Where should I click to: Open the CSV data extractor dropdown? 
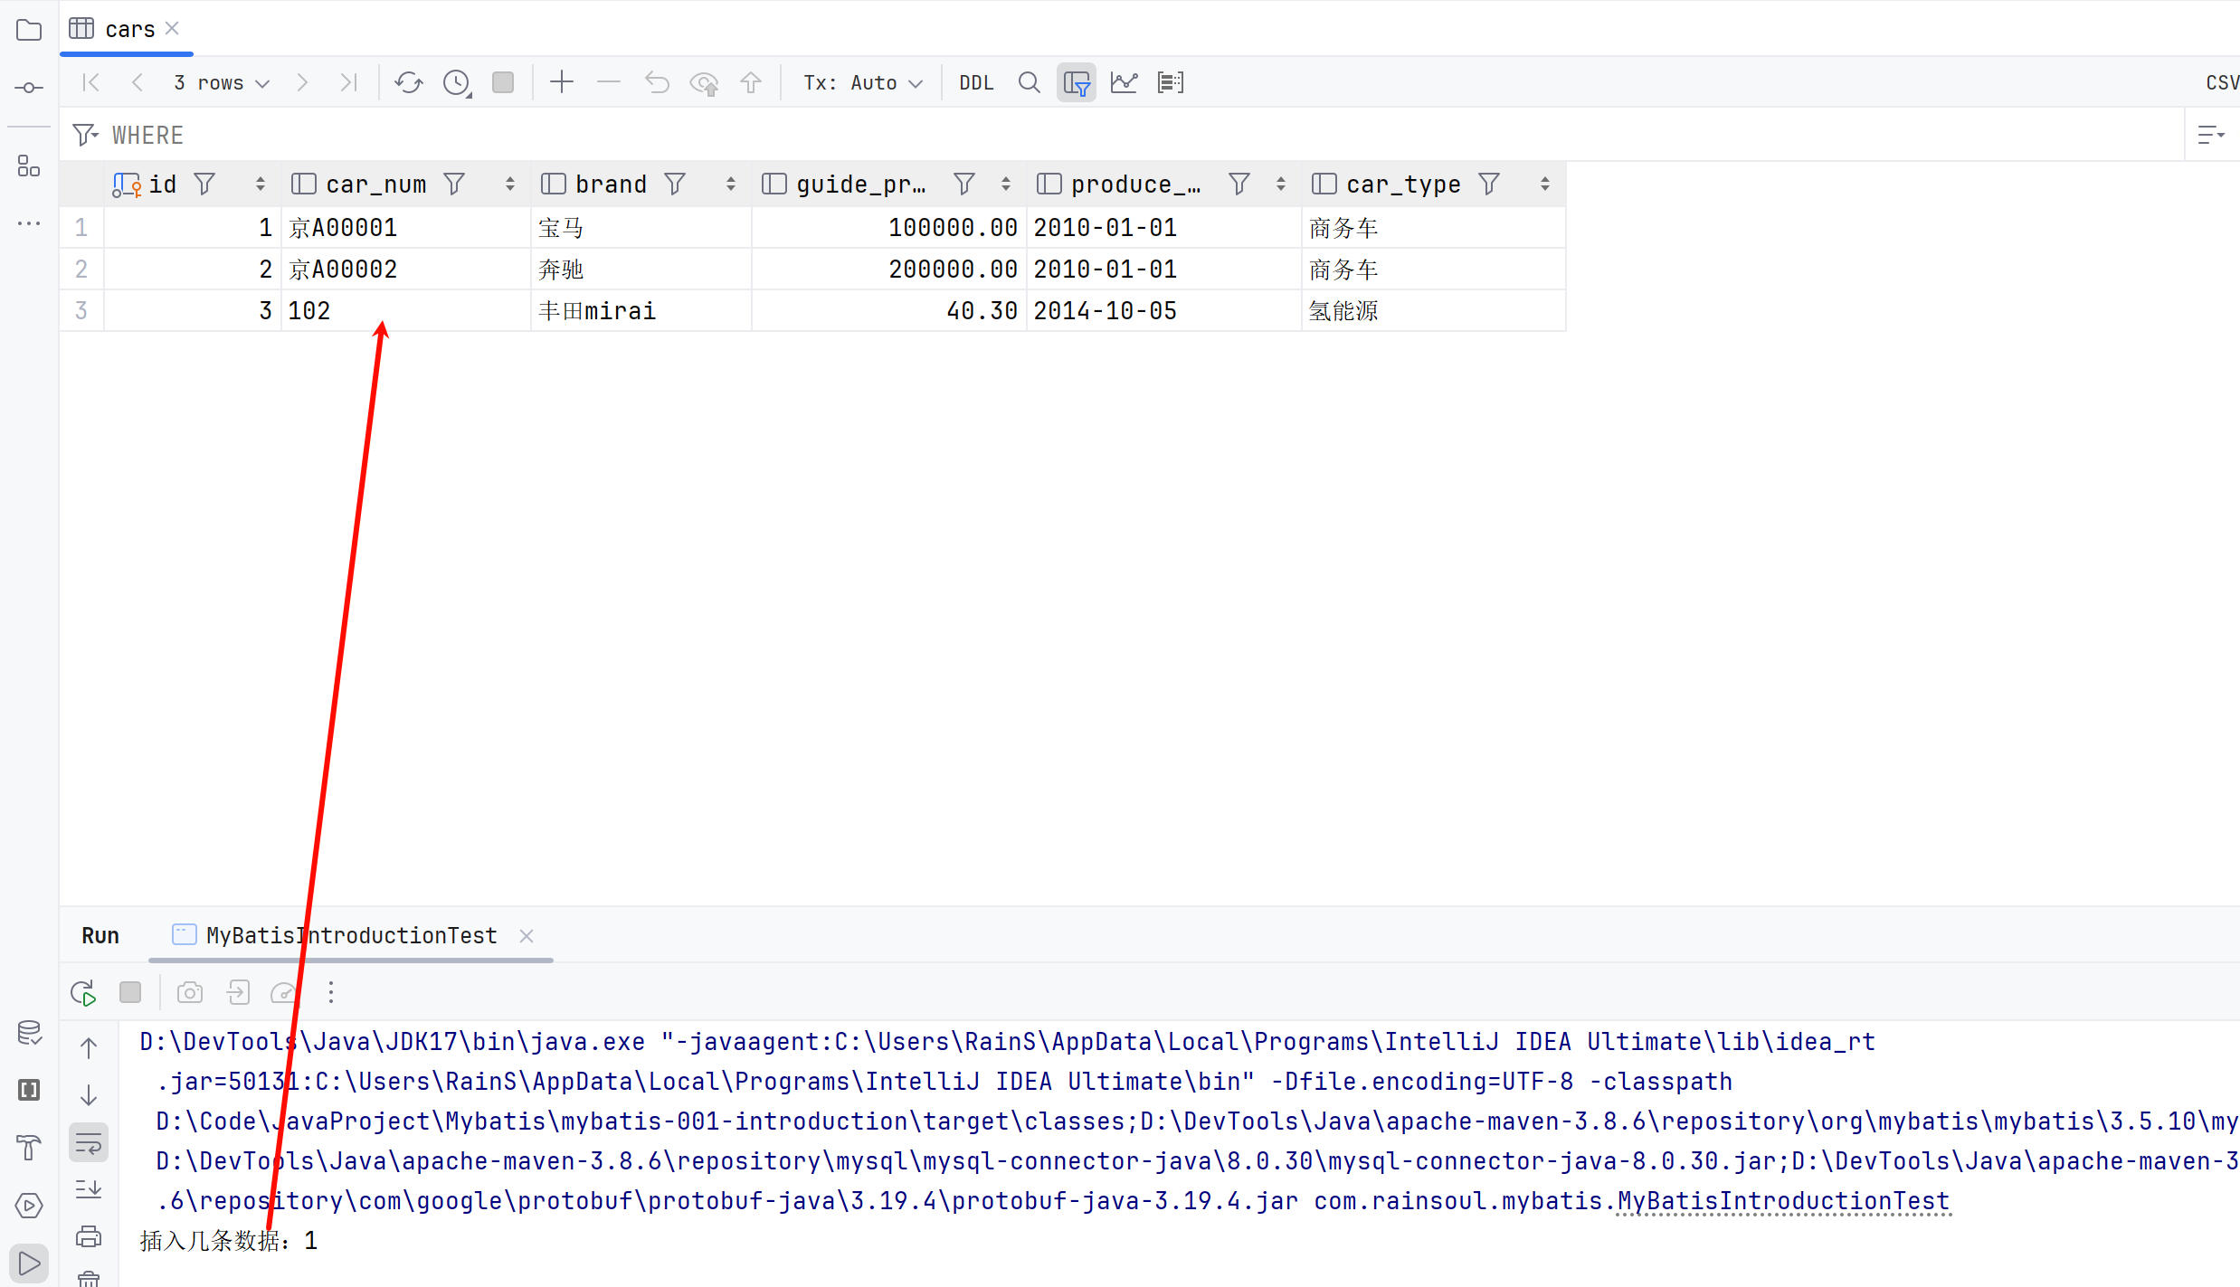(2222, 82)
